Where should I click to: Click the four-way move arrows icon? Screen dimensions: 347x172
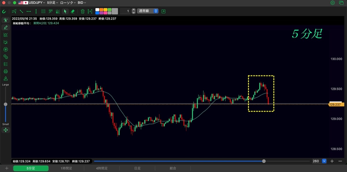coord(5,130)
